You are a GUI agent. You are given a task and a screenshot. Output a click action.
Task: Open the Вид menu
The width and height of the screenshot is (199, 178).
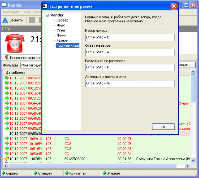(x=27, y=12)
